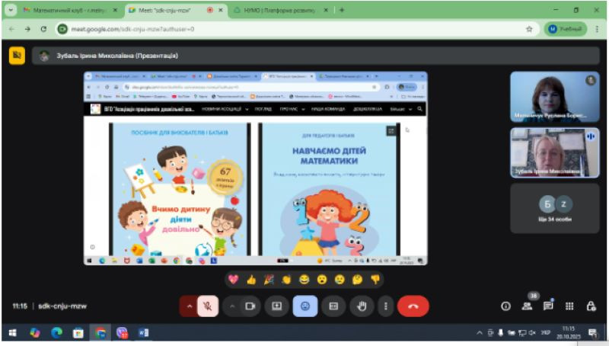This screenshot has width=609, height=346.
Task: Open the chat messages panel
Action: 548,306
